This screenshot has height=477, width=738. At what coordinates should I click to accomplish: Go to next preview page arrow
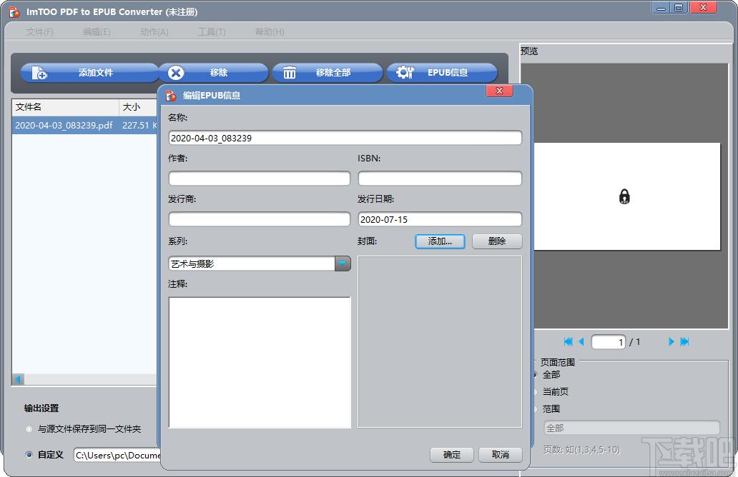click(671, 341)
